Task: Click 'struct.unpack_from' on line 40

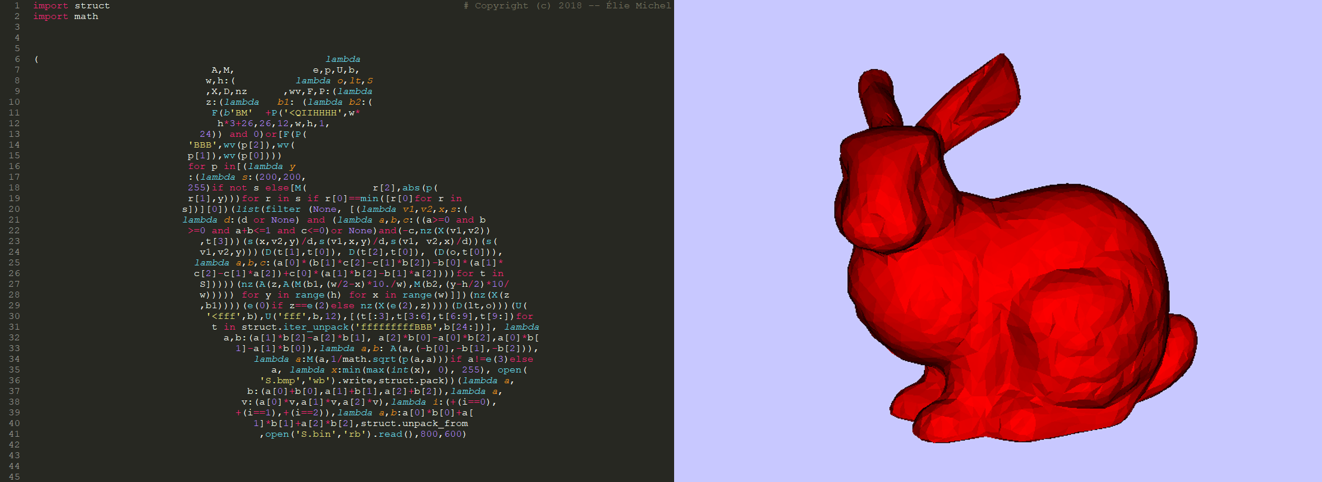Action: click(x=414, y=424)
